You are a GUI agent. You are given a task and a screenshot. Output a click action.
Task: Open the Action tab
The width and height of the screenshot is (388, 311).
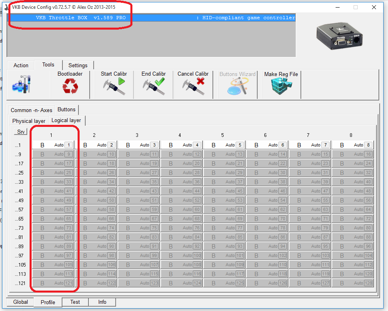(21, 65)
